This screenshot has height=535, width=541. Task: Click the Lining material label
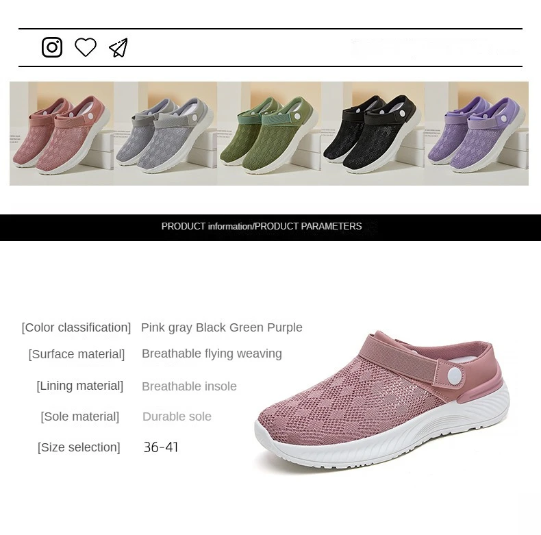pos(79,386)
